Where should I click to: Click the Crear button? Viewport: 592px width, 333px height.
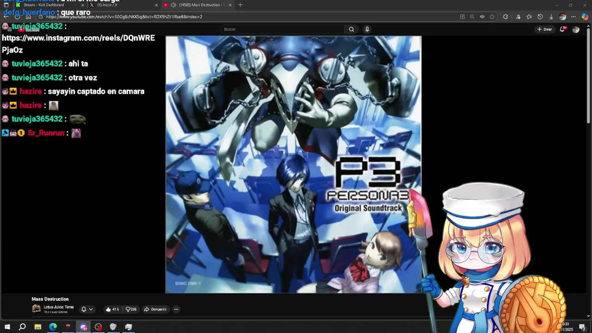point(544,29)
